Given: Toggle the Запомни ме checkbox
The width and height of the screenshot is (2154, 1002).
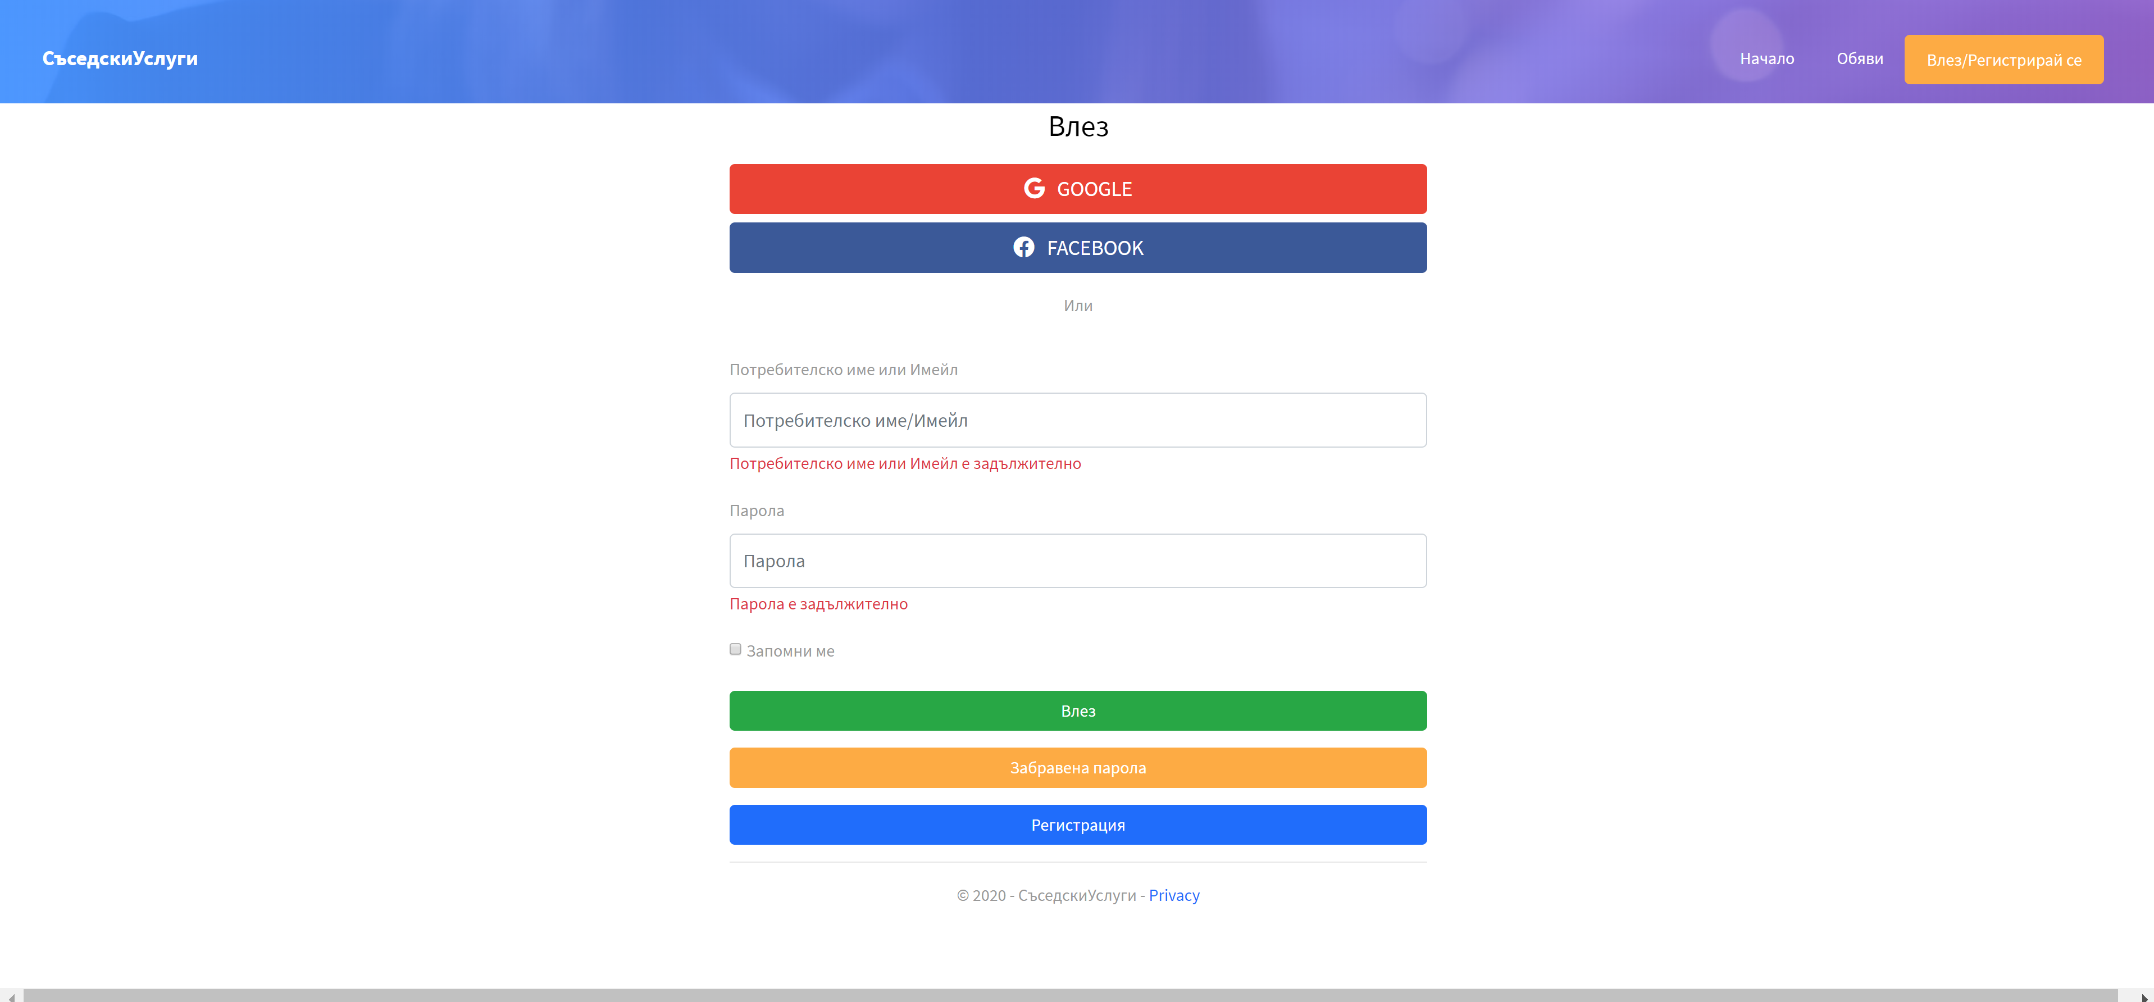Looking at the screenshot, I should coord(735,649).
